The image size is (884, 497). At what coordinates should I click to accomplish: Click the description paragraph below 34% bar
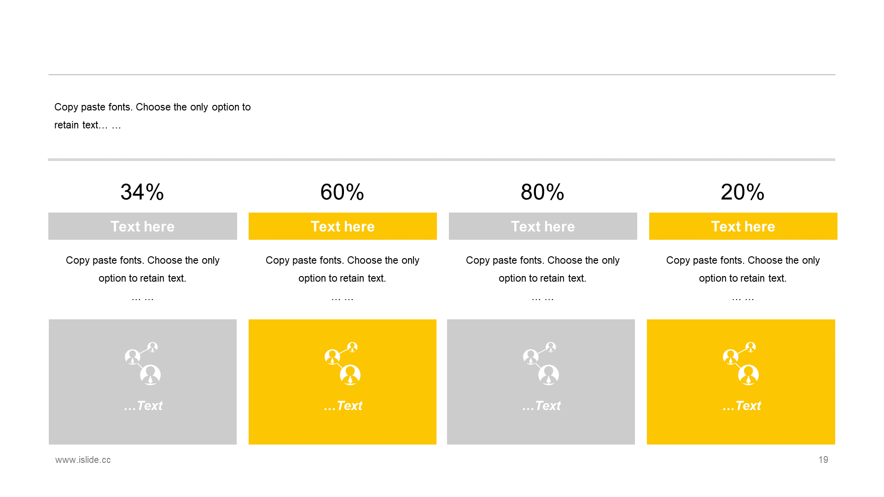143,278
